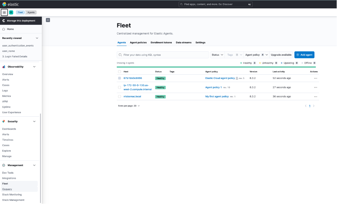Screen dimensions: 337x204
Task: Open actions menu for ip-172-50-0-130 agent
Action: (315, 87)
